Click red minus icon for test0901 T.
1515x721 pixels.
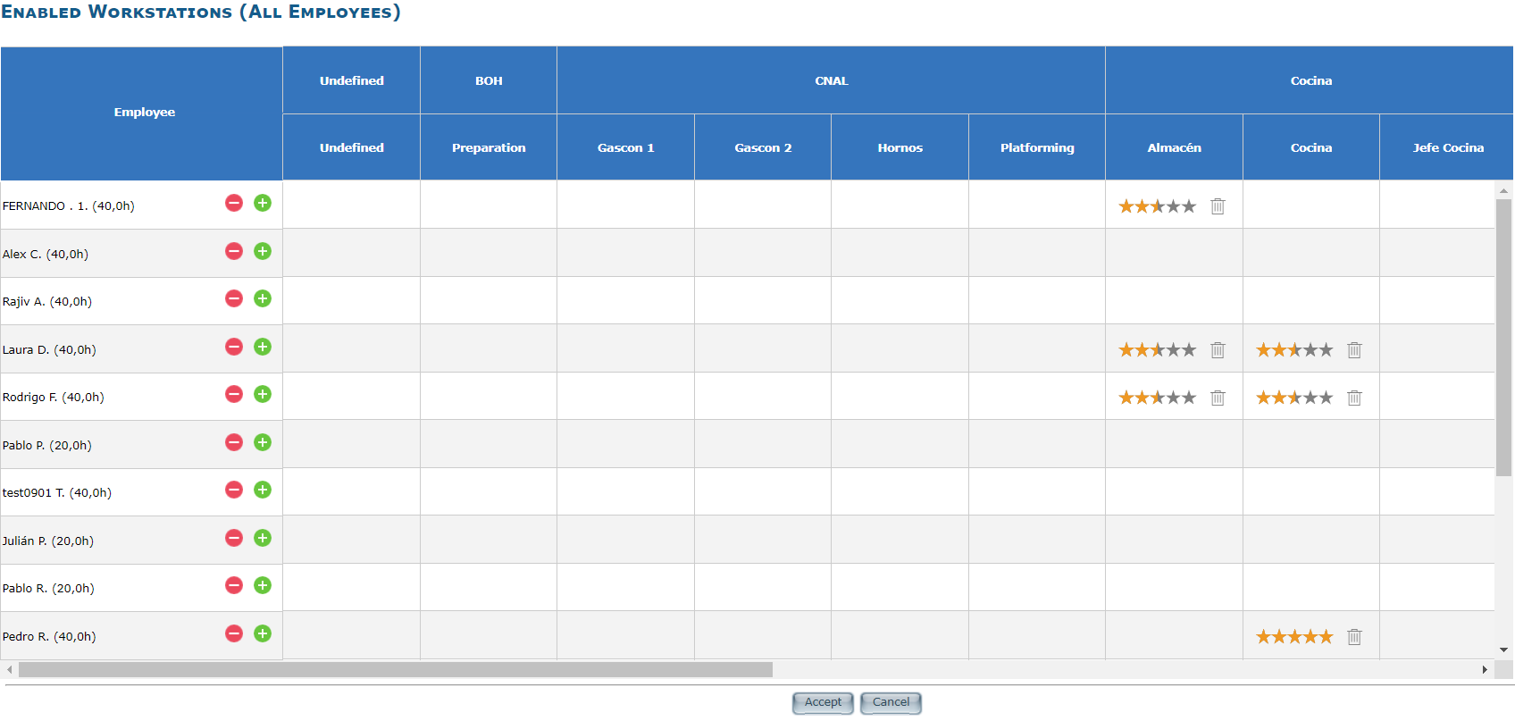(x=234, y=490)
